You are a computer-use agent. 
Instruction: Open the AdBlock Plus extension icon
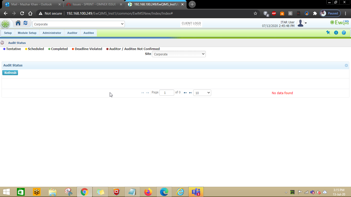click(274, 13)
